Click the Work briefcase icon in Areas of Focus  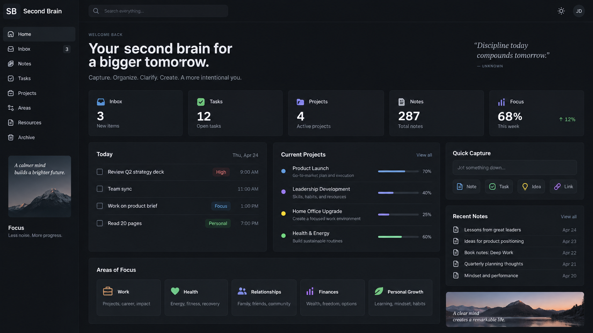(x=108, y=291)
